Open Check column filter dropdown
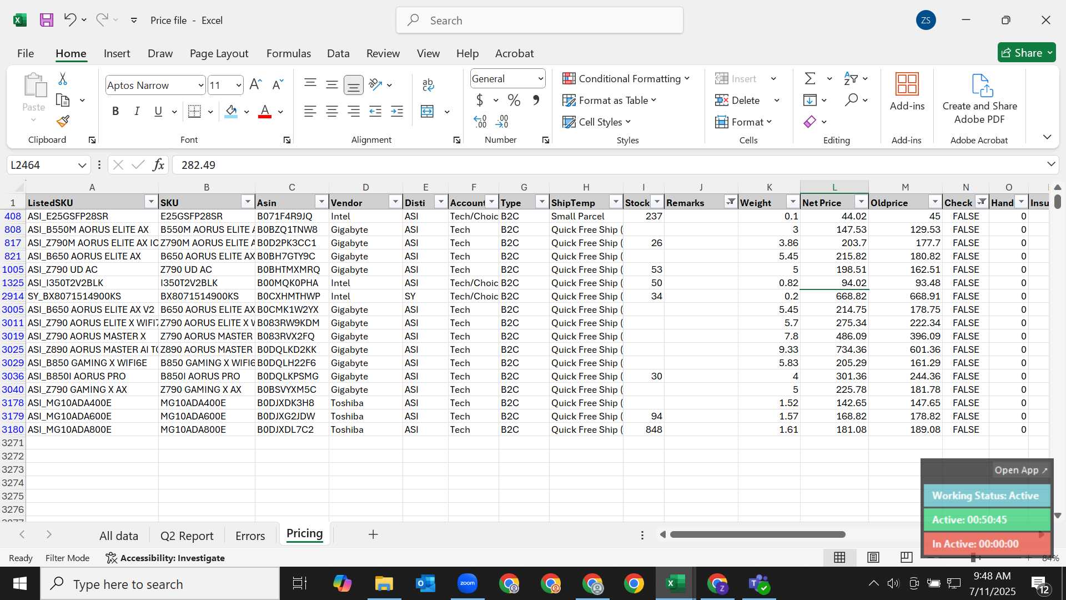1066x600 pixels. coord(982,202)
